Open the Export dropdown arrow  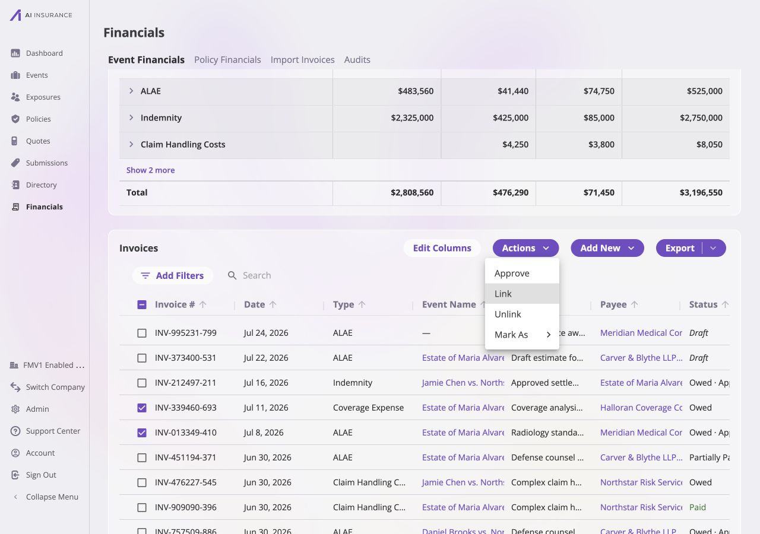(x=714, y=248)
